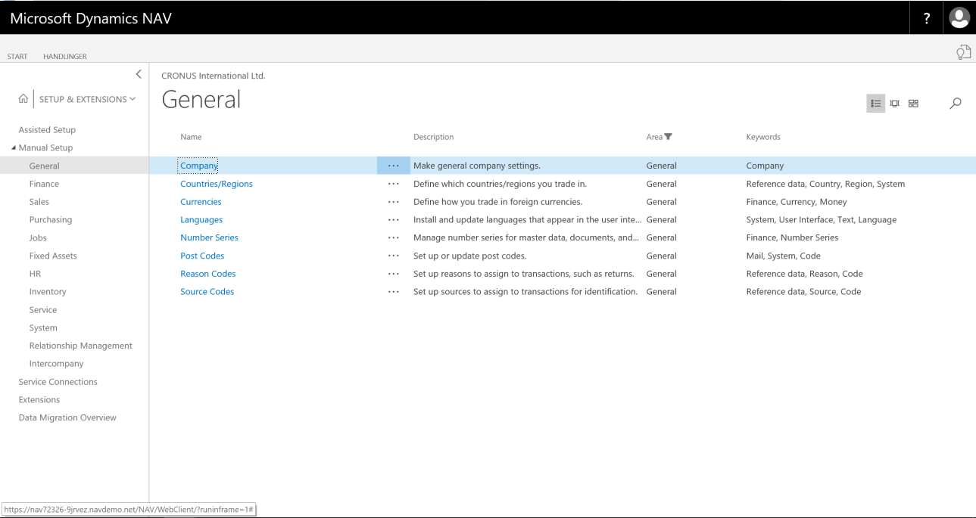This screenshot has height=518, width=976.
Task: Select Inventory in the sidebar
Action: [48, 292]
